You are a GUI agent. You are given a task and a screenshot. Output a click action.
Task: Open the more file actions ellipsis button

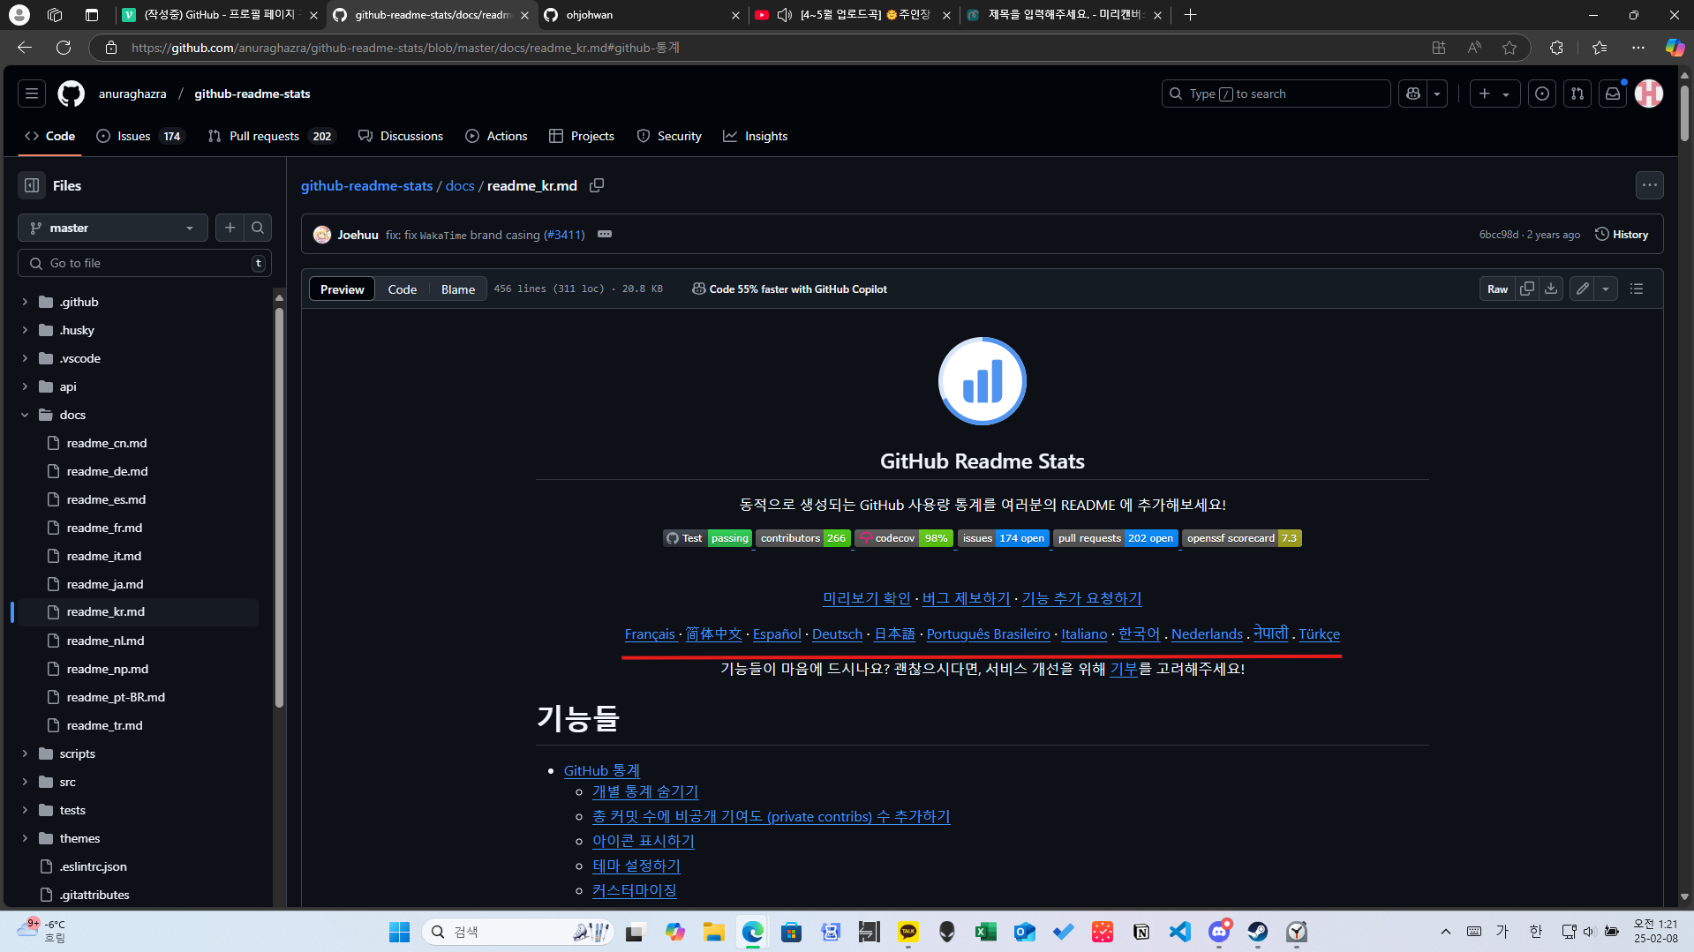click(1649, 185)
